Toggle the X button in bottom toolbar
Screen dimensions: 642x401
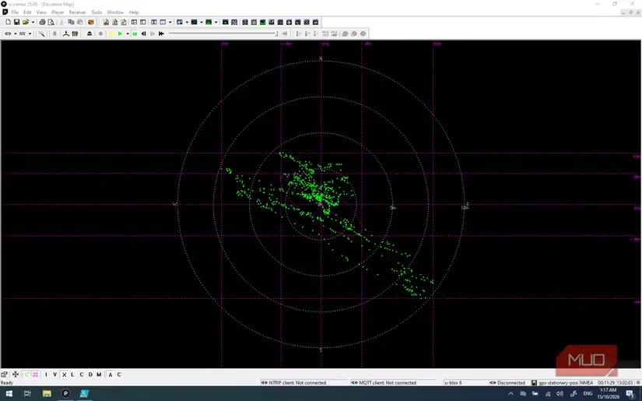(64, 375)
